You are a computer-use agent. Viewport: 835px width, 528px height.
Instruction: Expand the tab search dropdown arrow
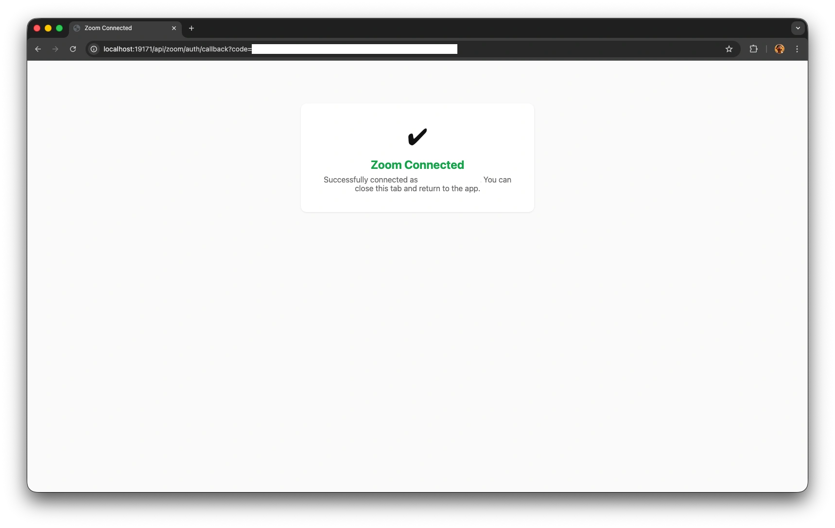(x=798, y=28)
